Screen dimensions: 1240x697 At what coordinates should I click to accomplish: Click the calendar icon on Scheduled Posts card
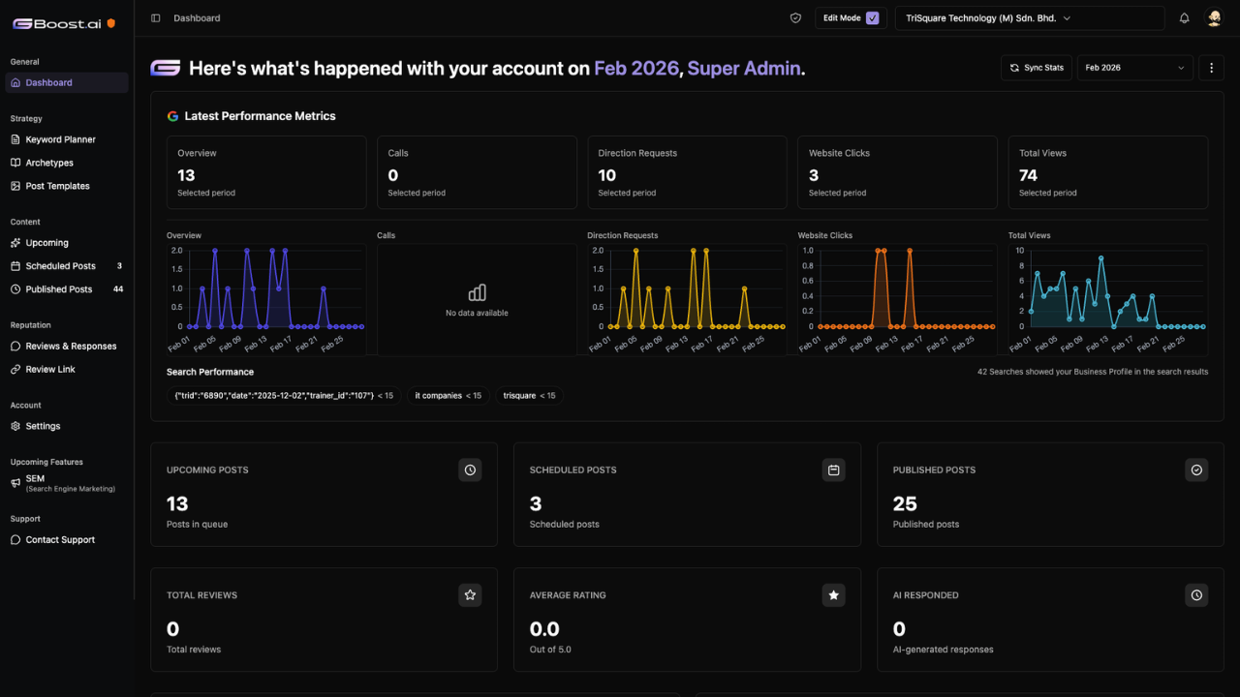[x=833, y=470]
